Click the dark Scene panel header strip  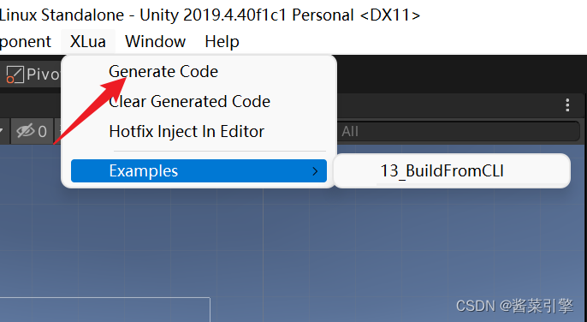coord(449,105)
